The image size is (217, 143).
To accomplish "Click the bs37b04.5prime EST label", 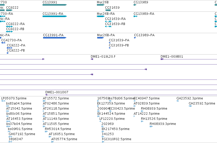I will [x=19, y=124].
